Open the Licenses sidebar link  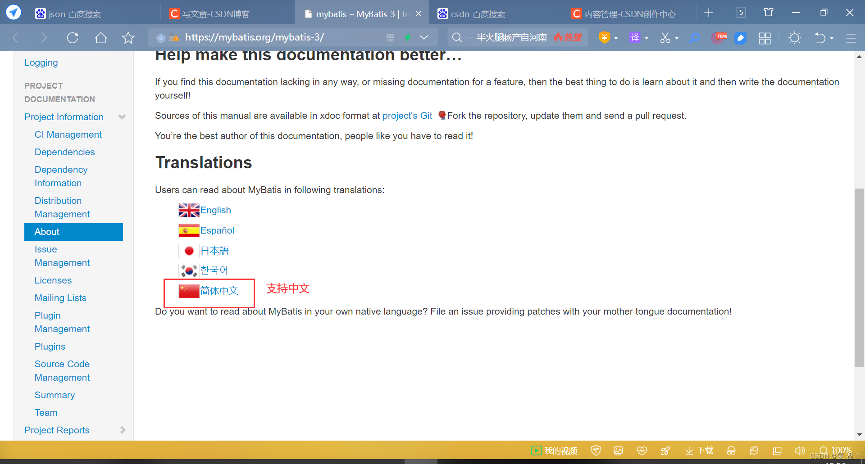coord(53,280)
